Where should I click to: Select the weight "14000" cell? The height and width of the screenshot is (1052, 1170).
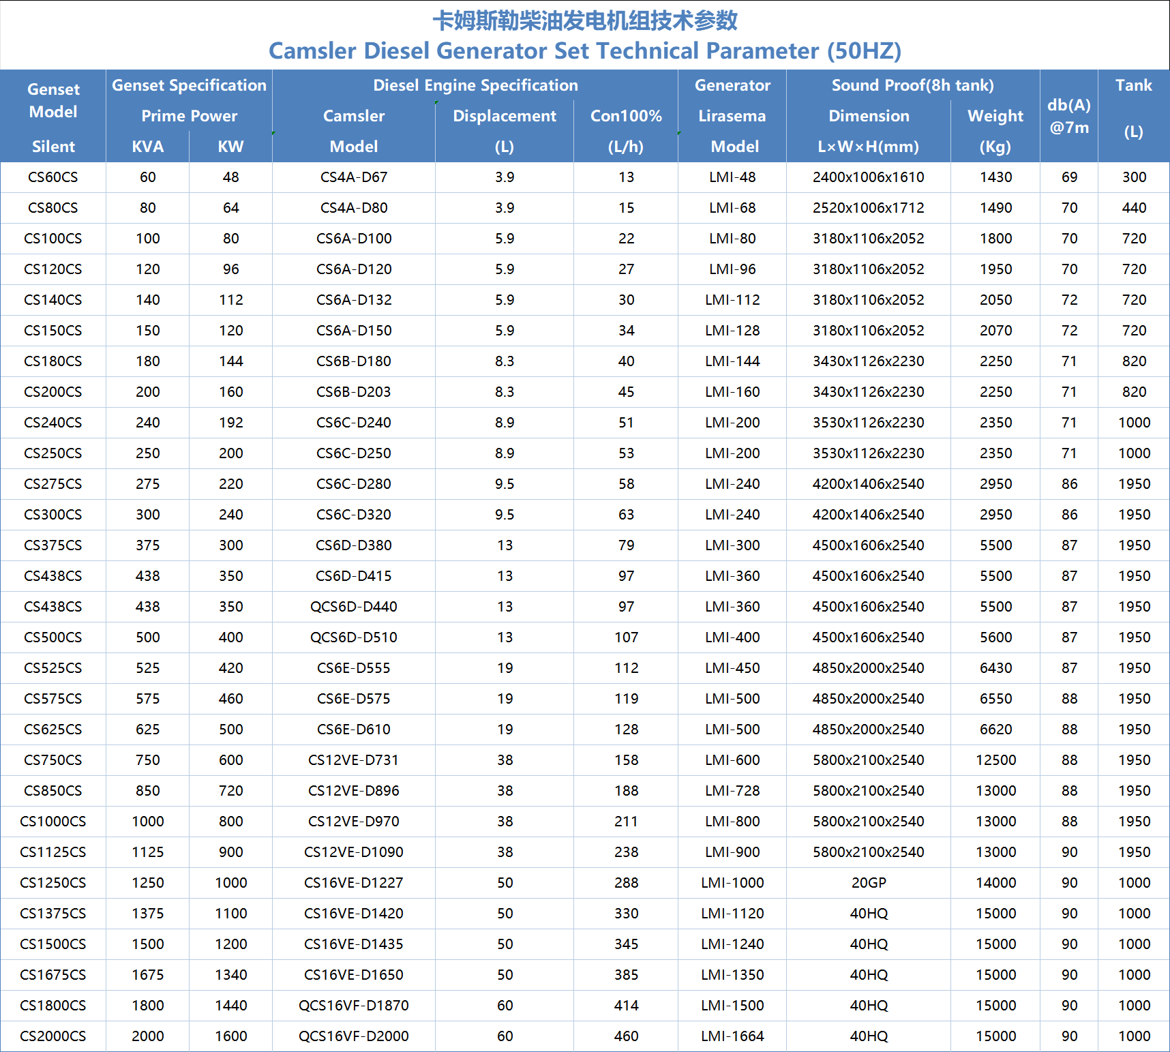tap(995, 883)
